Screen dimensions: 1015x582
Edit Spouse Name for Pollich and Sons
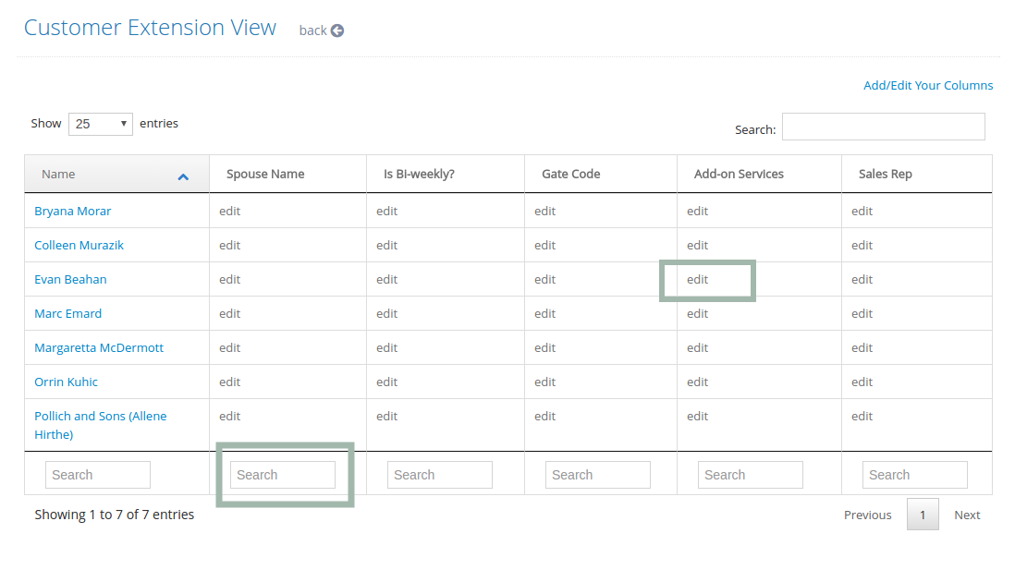pyautogui.click(x=229, y=417)
